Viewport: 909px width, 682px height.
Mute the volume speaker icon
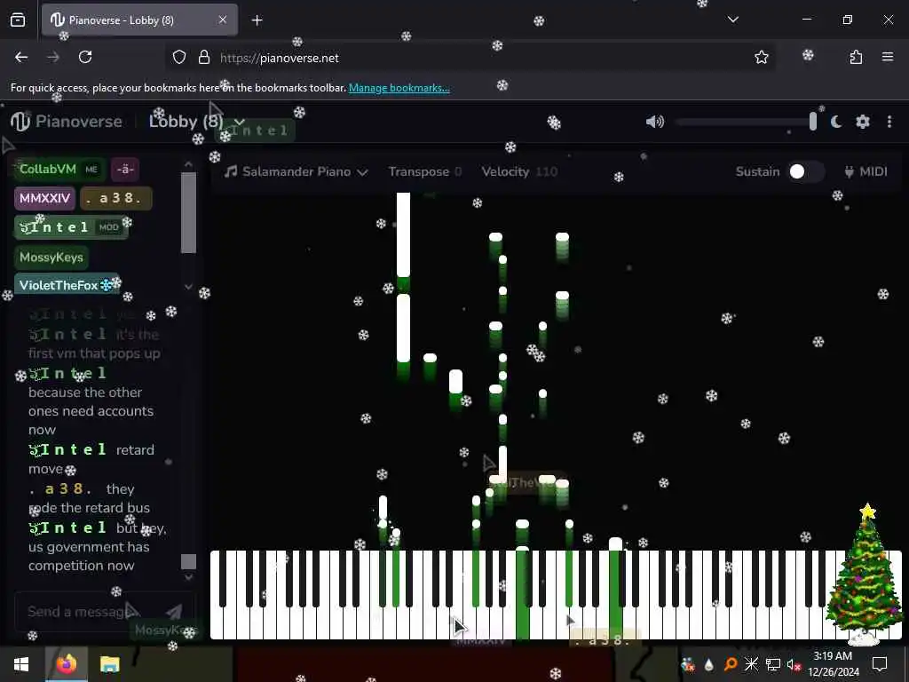point(654,121)
